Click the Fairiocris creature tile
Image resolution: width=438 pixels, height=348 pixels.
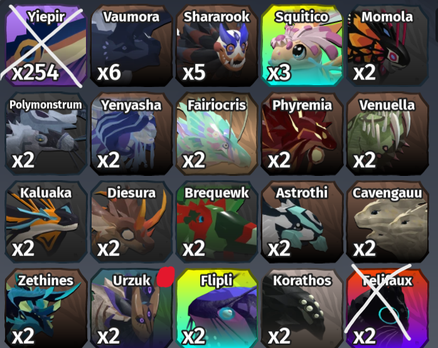click(216, 134)
